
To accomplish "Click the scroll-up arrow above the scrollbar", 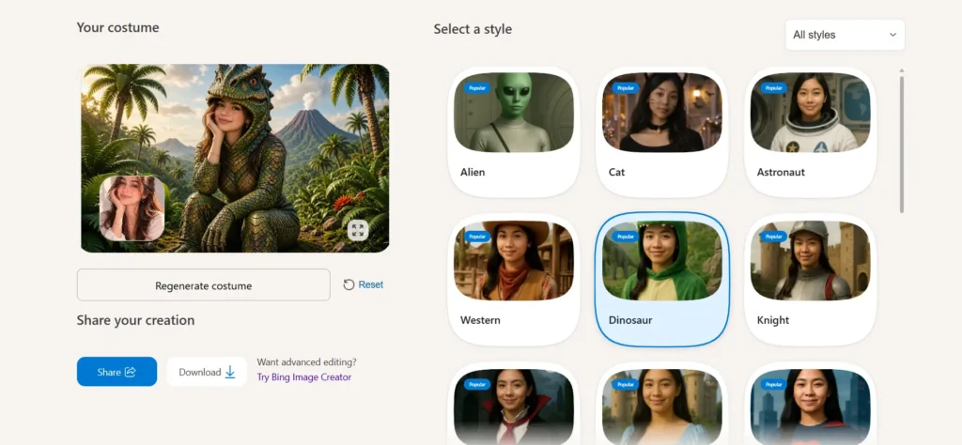I will click(x=901, y=70).
